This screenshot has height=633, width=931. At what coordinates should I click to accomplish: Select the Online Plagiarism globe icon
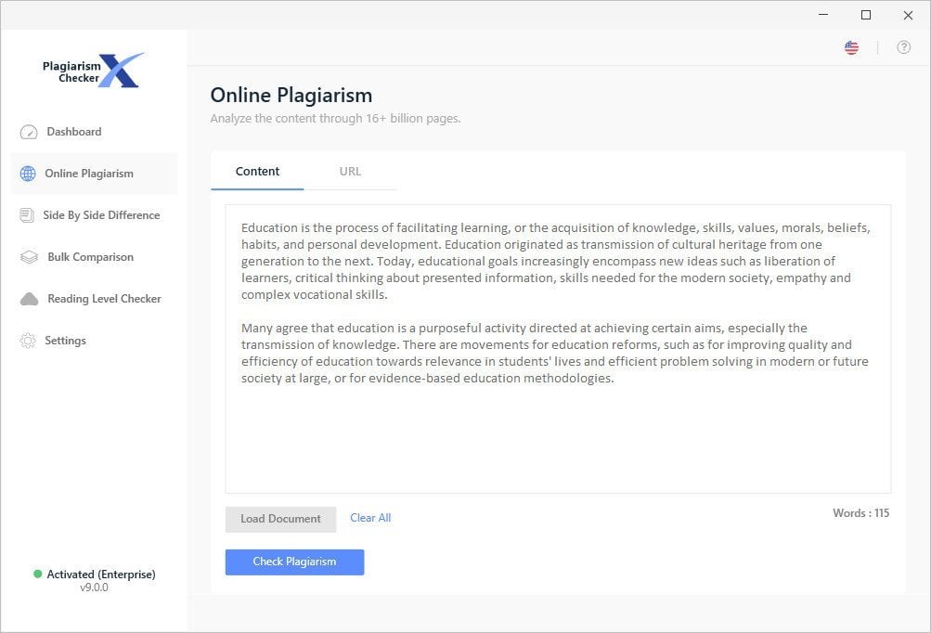28,174
